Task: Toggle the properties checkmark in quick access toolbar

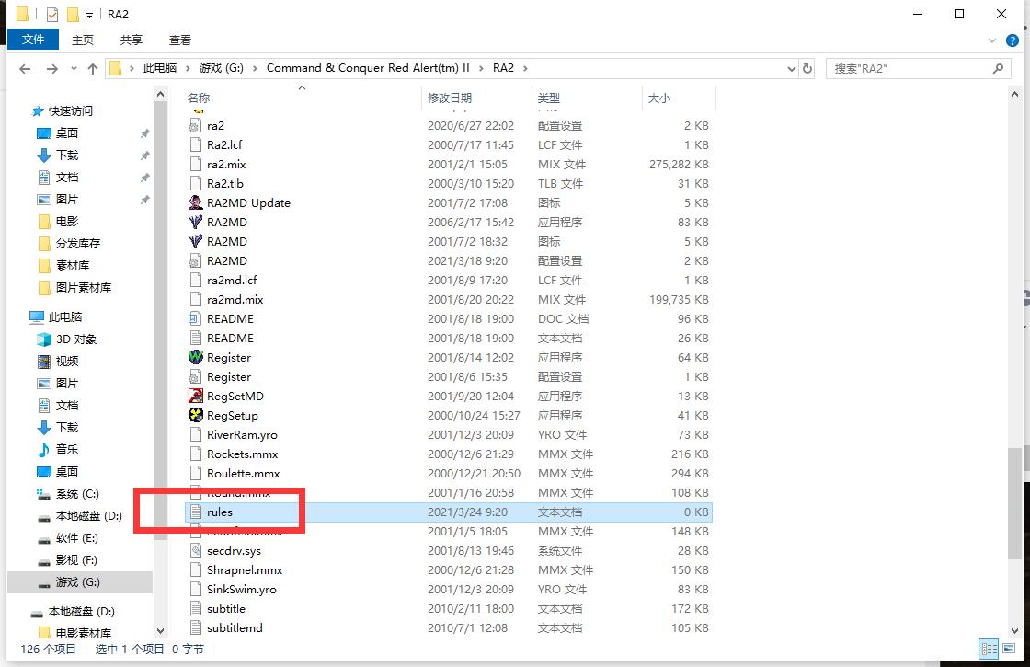Action: [x=52, y=15]
